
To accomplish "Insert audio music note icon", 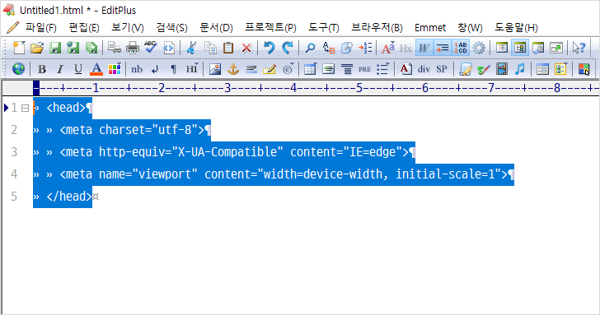I will pos(519,69).
